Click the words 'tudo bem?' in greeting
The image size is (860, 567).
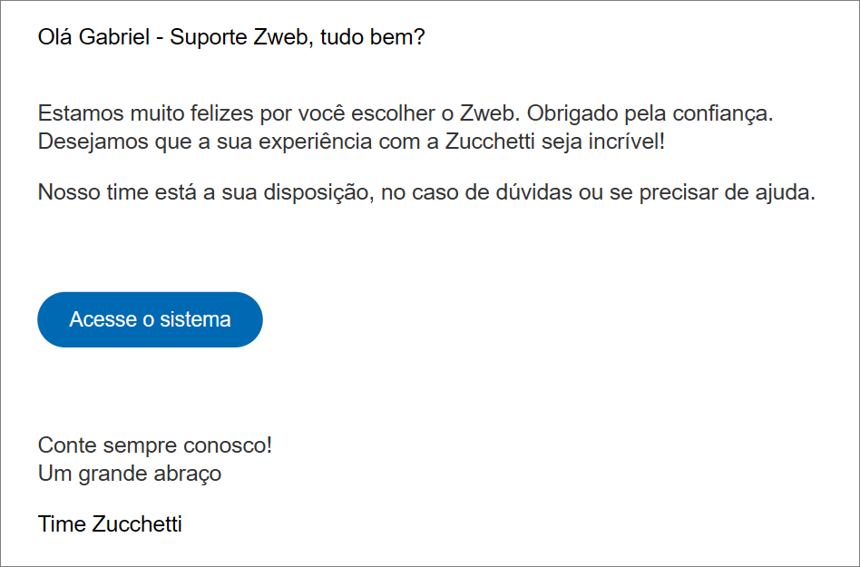(x=373, y=37)
